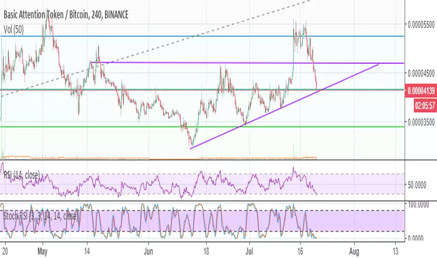
Task: Click the current price tag 0.00004139
Action: tap(421, 91)
